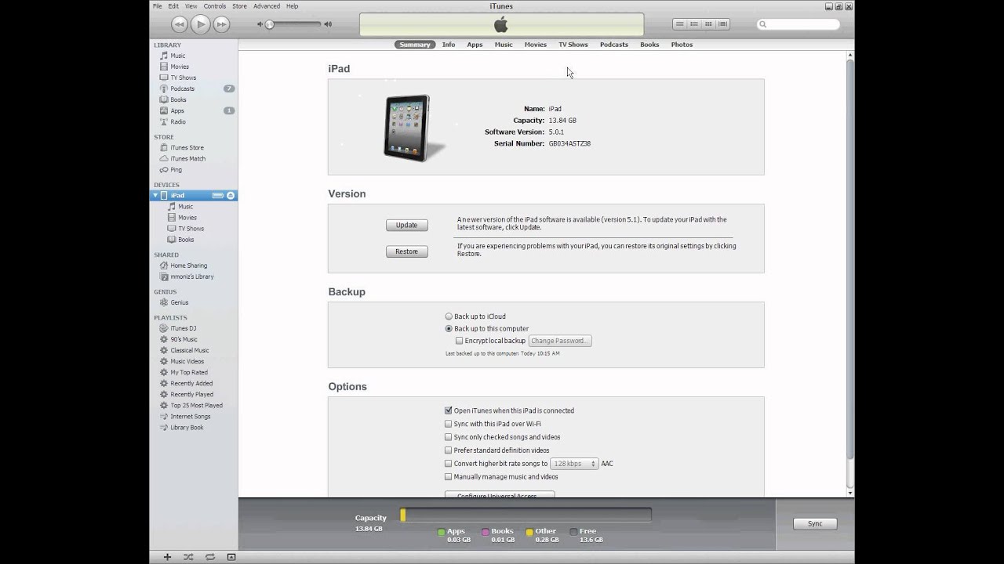This screenshot has height=564, width=1004.
Task: Open Movies in the Library sidebar
Action: pos(180,67)
